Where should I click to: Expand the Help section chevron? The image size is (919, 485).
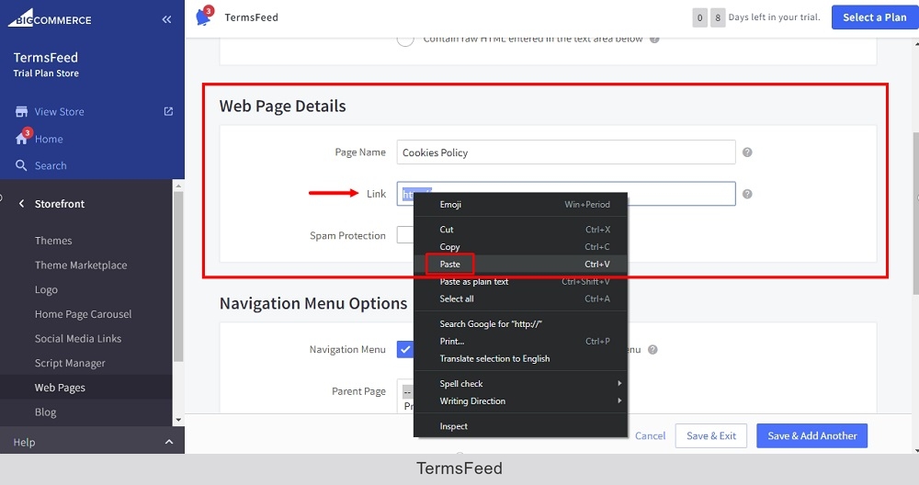point(169,442)
